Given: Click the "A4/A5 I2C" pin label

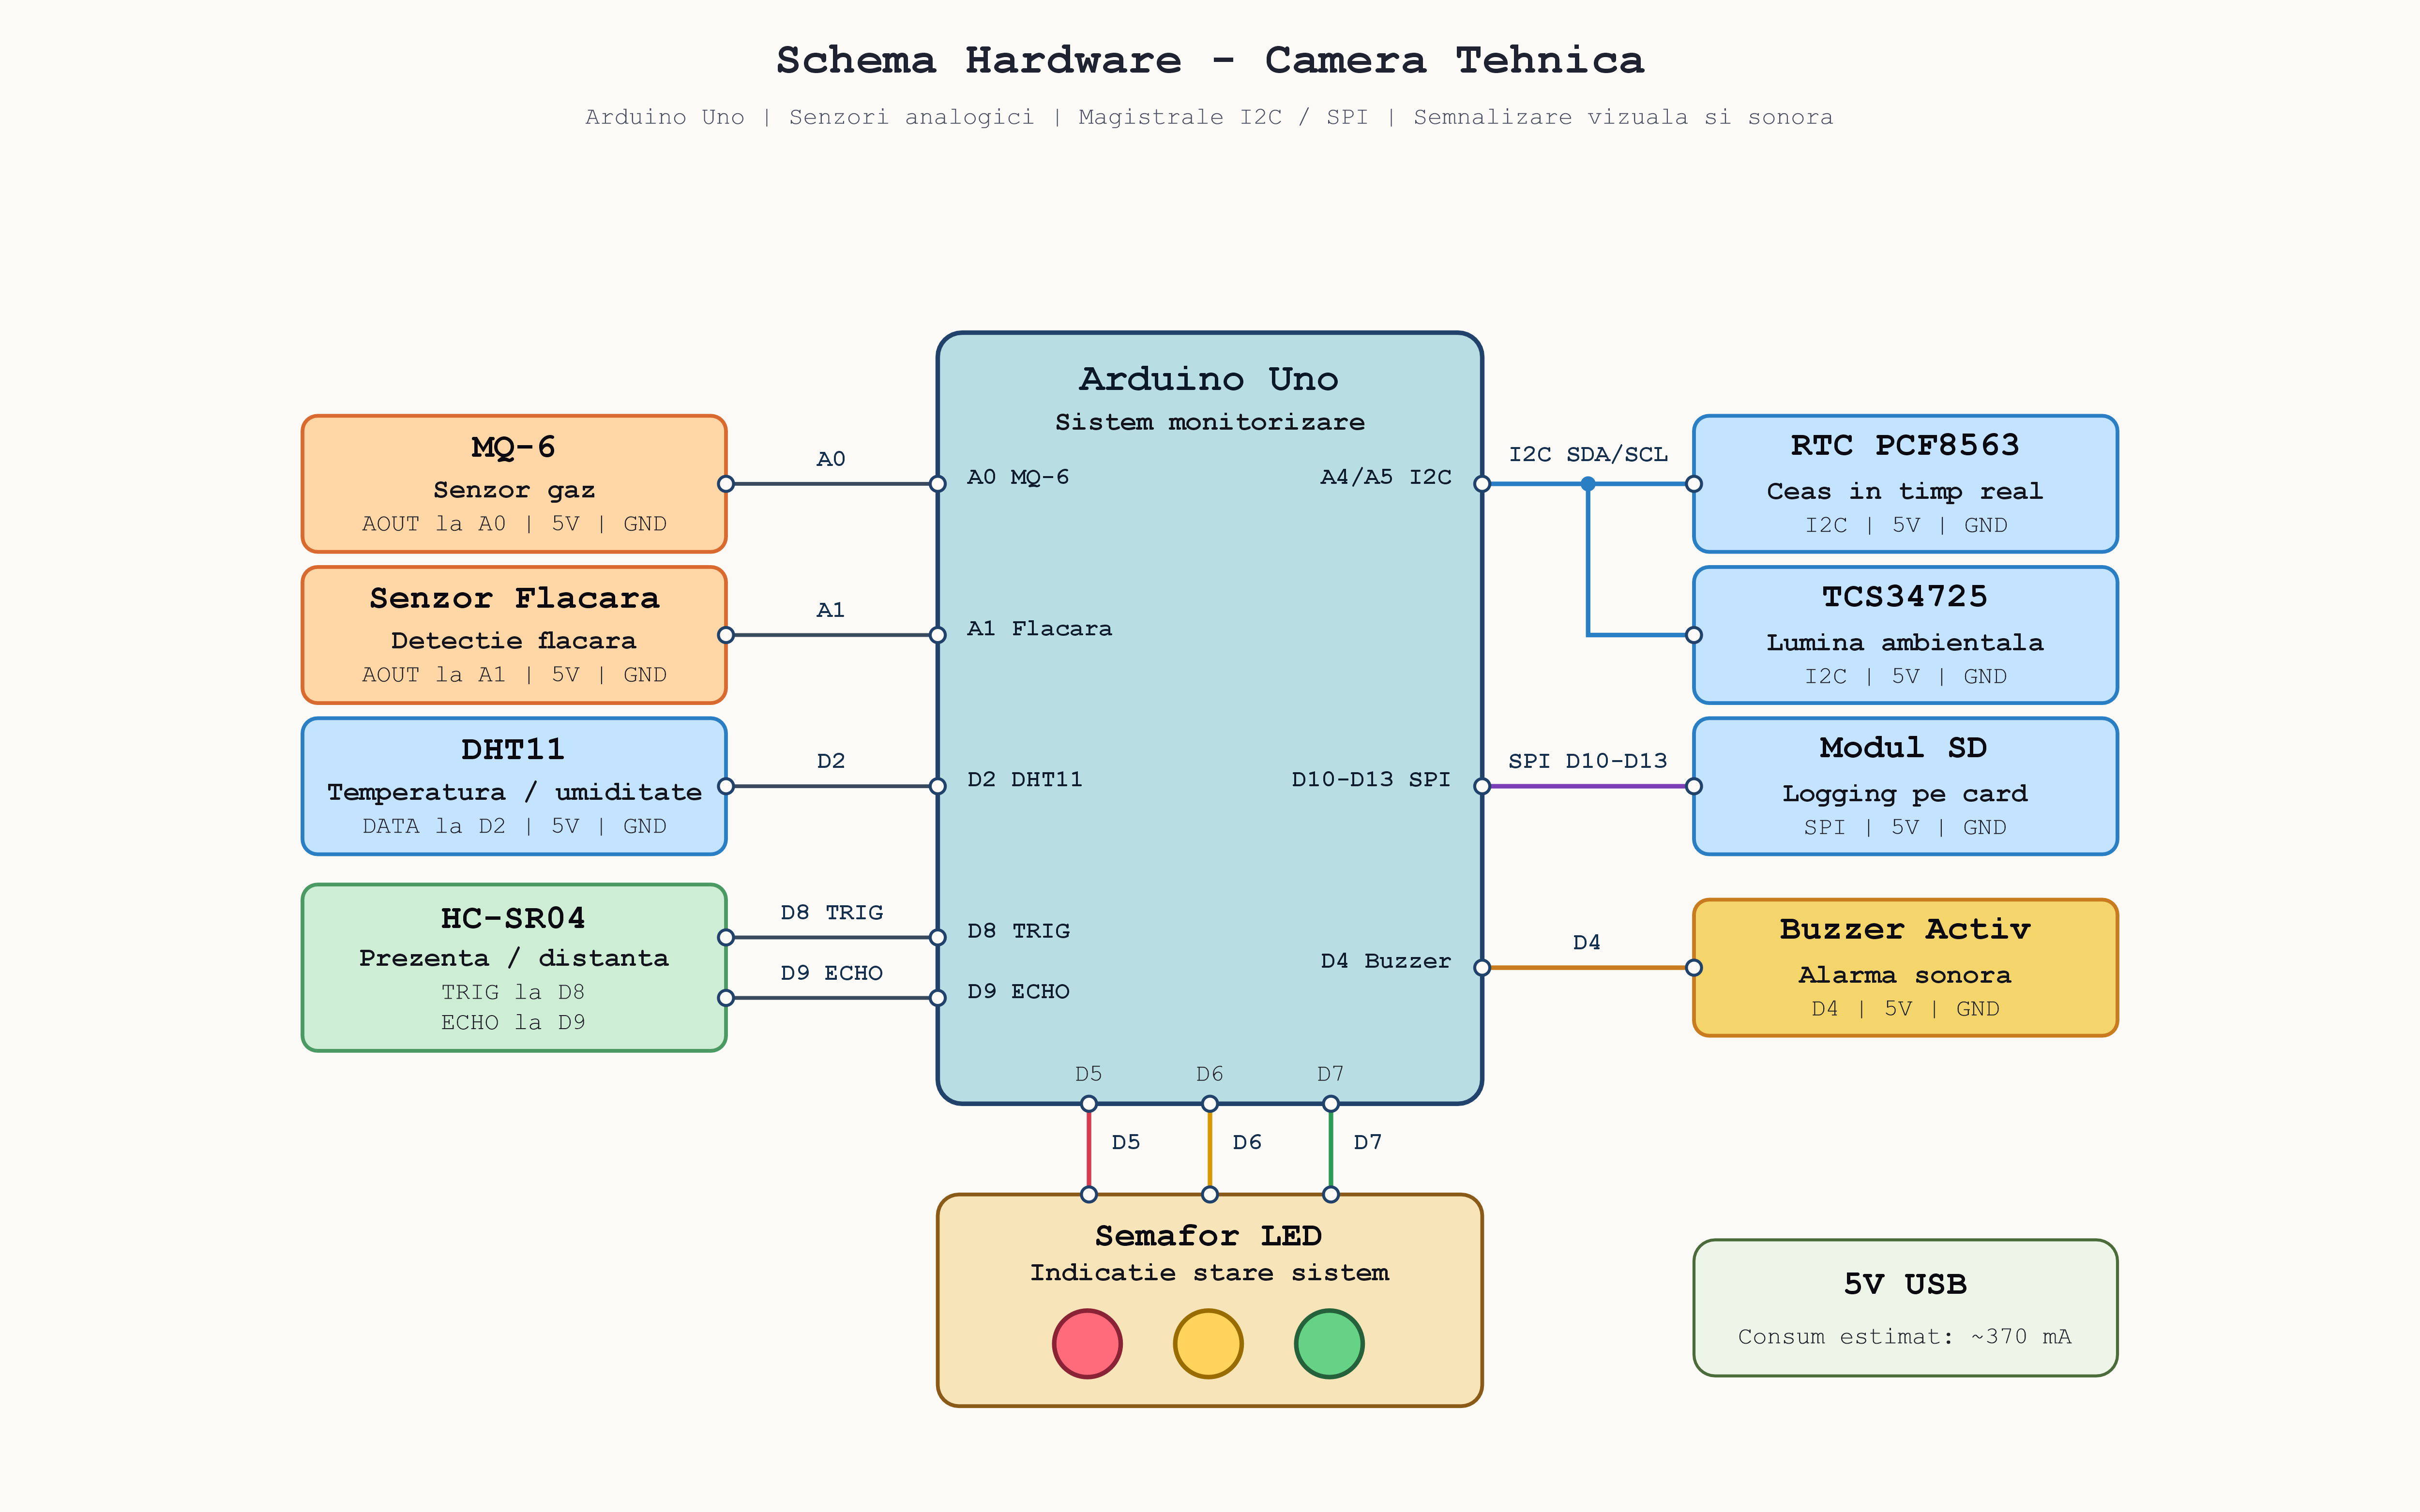Looking at the screenshot, I should pyautogui.click(x=1386, y=477).
